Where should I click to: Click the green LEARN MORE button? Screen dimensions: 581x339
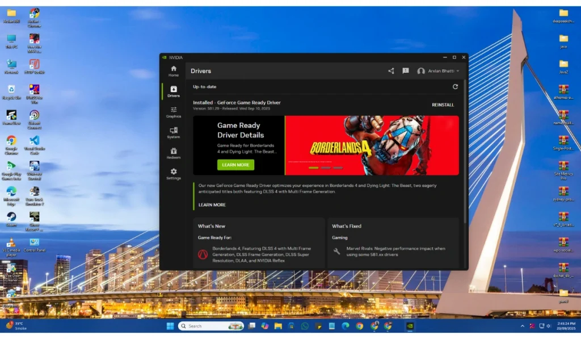point(235,165)
